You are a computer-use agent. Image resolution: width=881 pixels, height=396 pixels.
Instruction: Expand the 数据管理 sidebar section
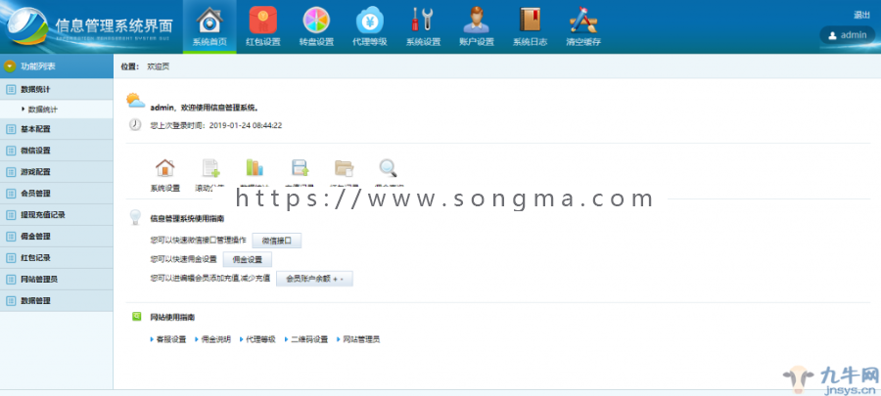tap(56, 300)
